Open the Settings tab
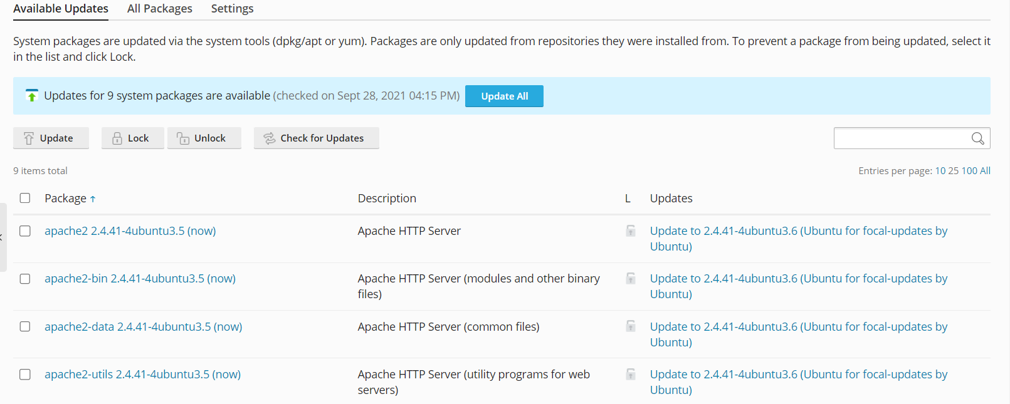 232,9
